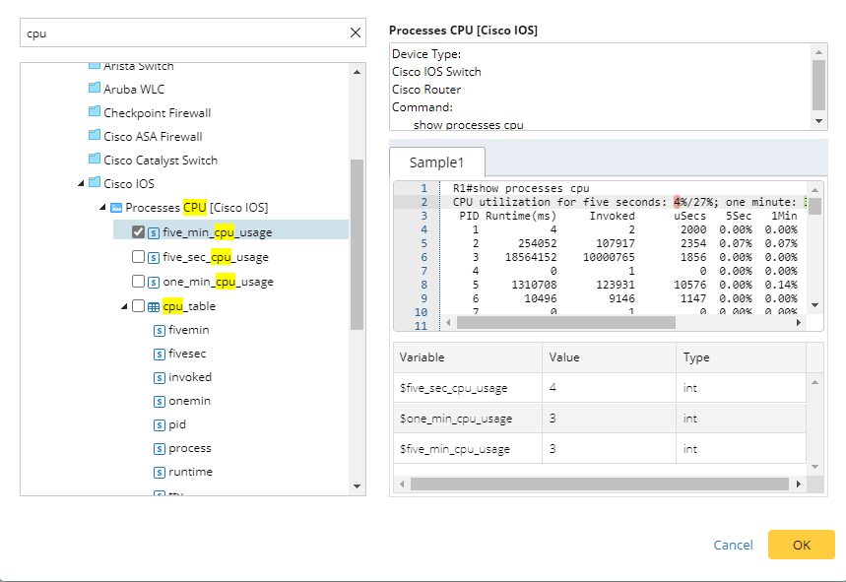Switch to the Sample1 tab
Image resolution: width=846 pixels, height=582 pixels.
click(x=436, y=162)
